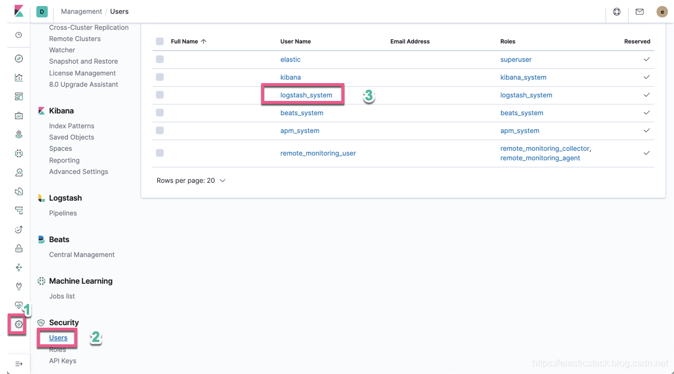674x374 pixels.
Task: Open Watcher menu item
Action: pos(62,50)
